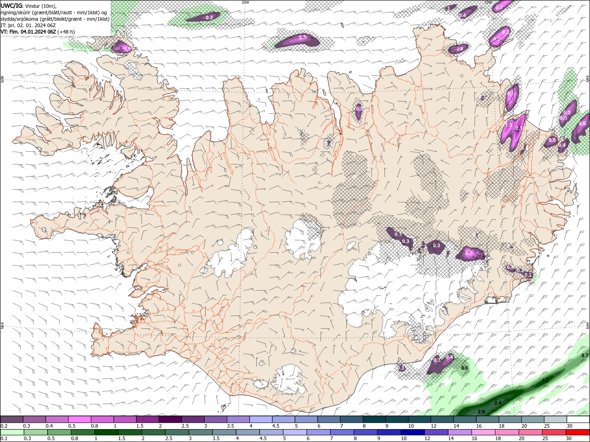Viewport: 590px width, 442px height.
Task: Select the magenta snow swatch labeled 0.8
Action: [x=102, y=419]
